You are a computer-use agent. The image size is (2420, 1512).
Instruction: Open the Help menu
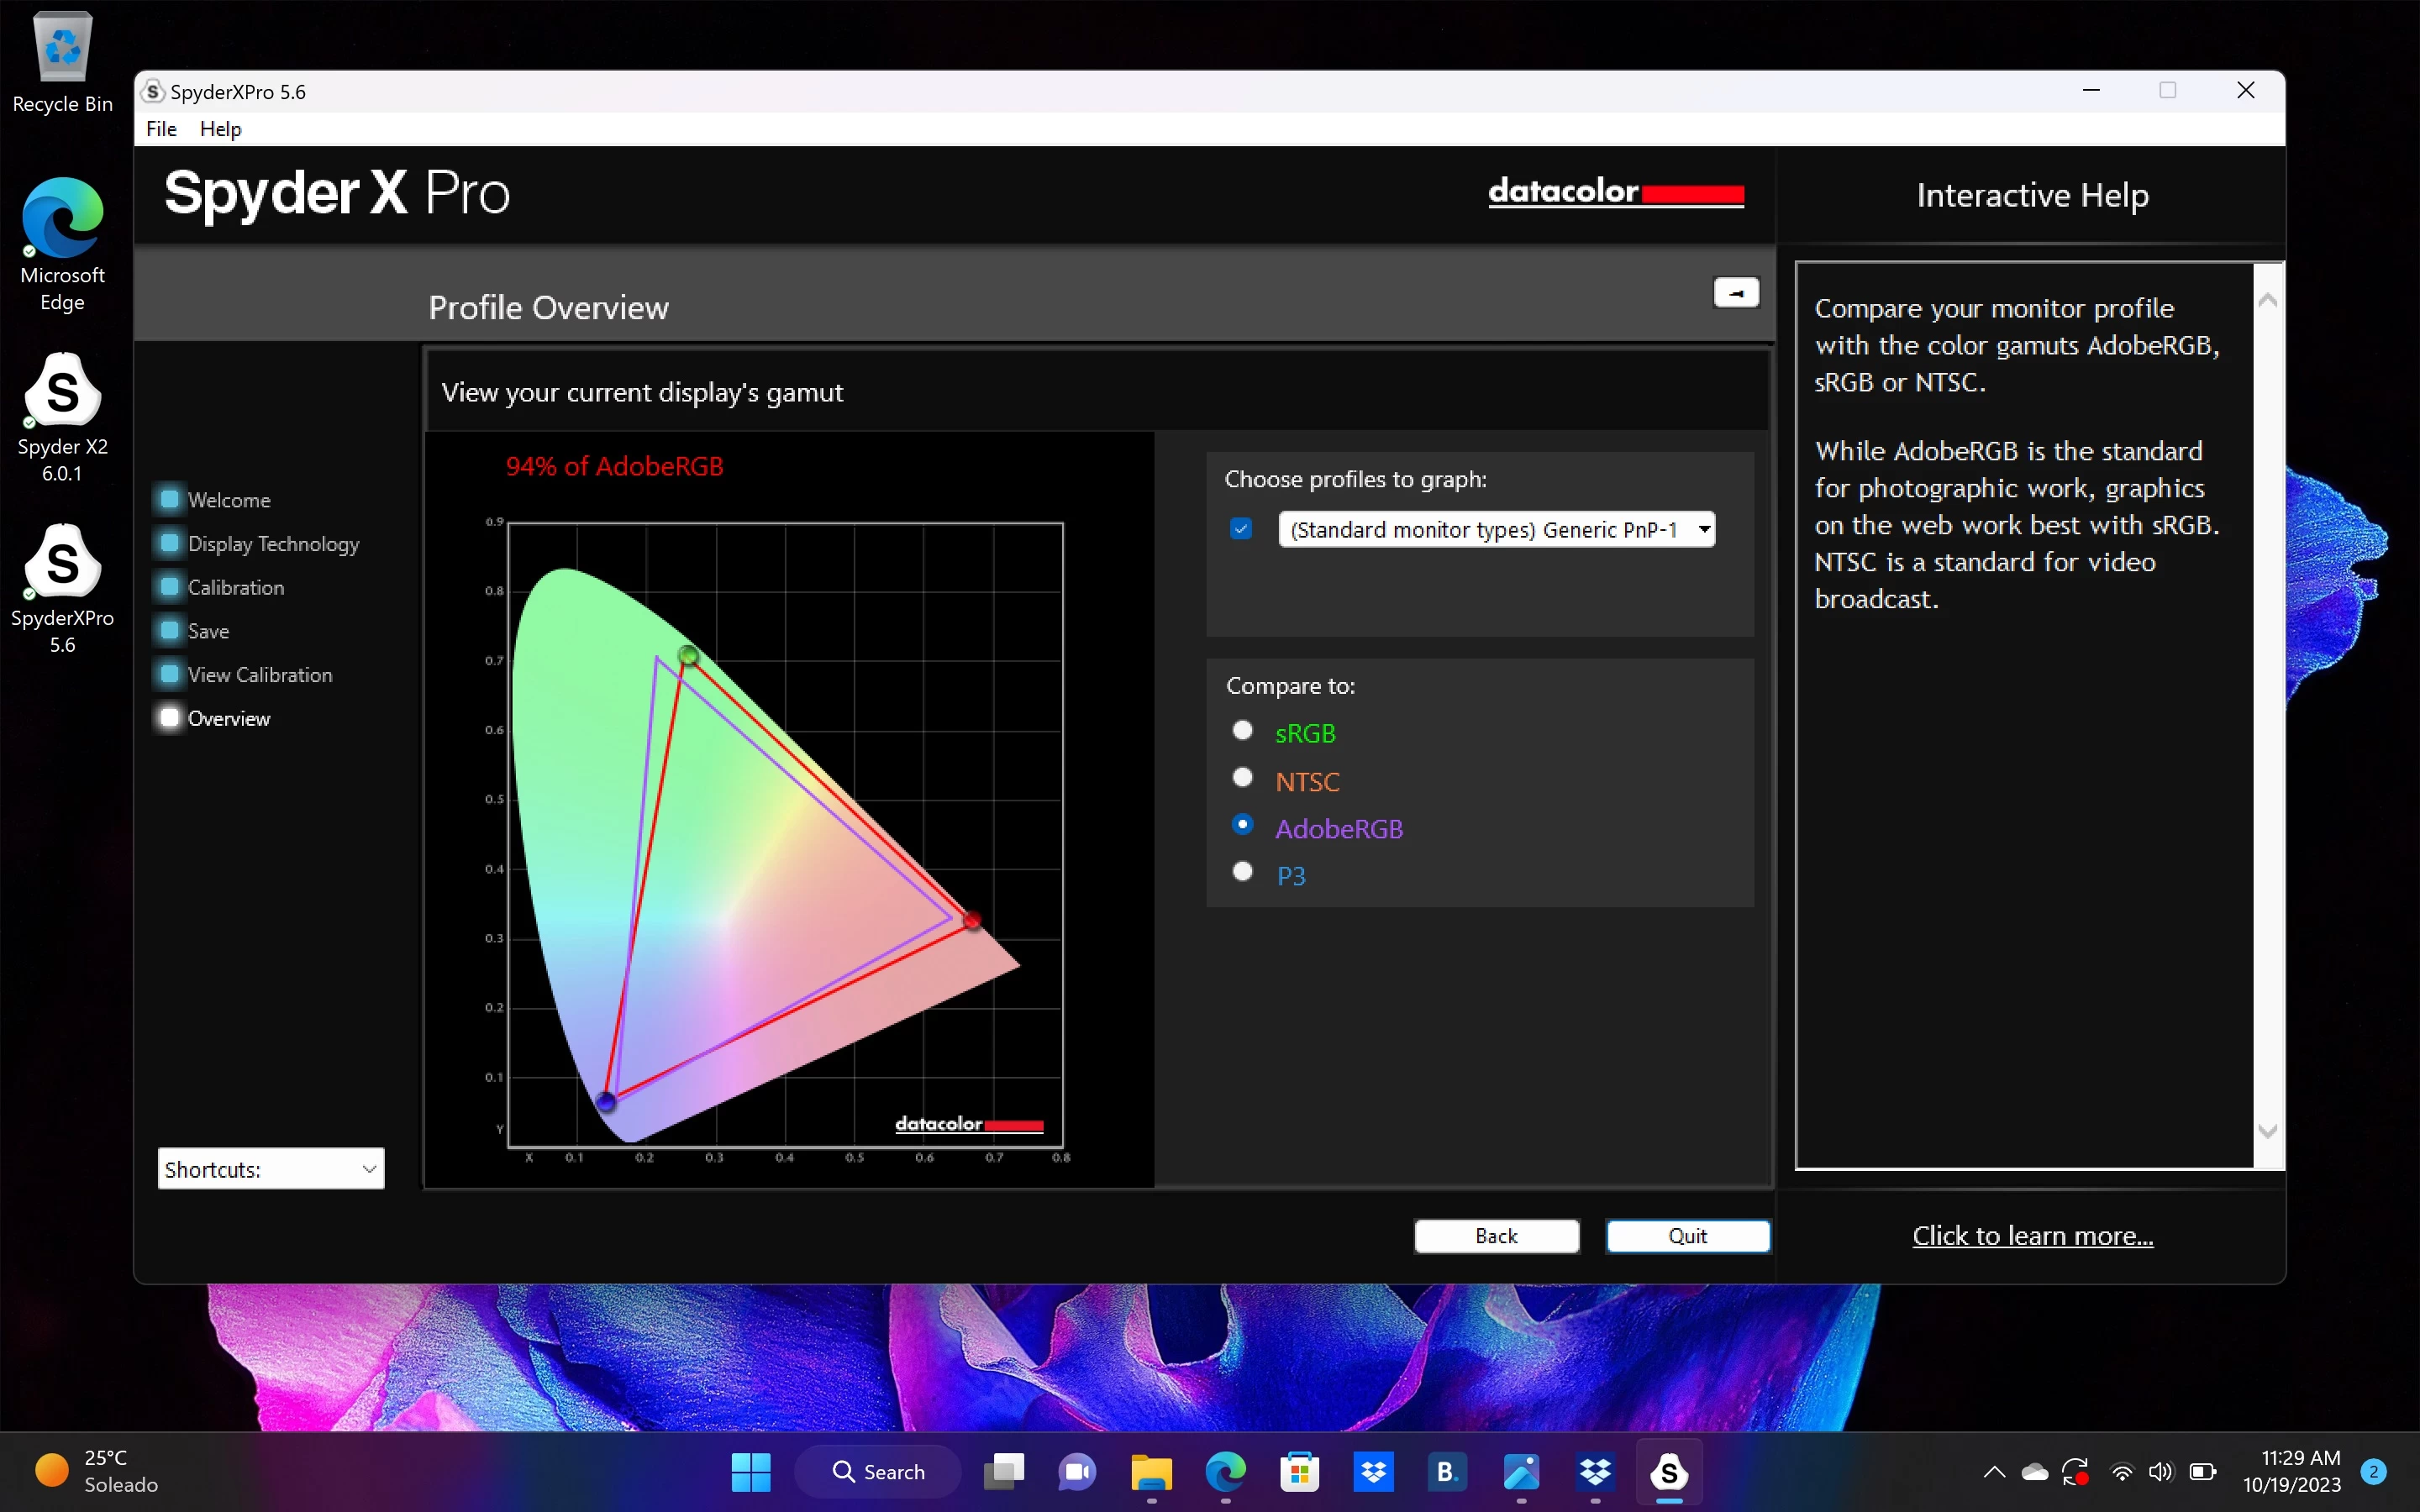220,129
